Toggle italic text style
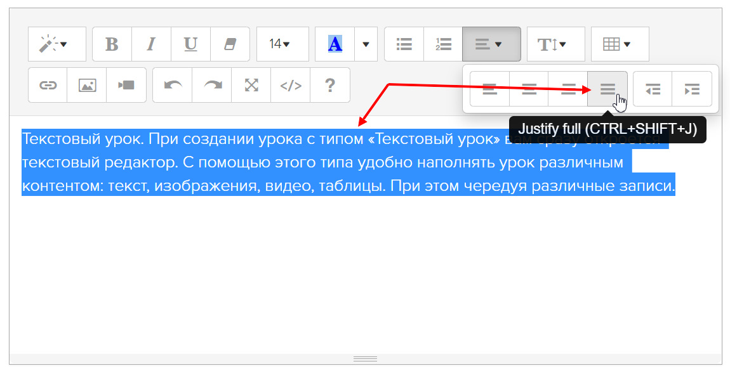 (151, 44)
